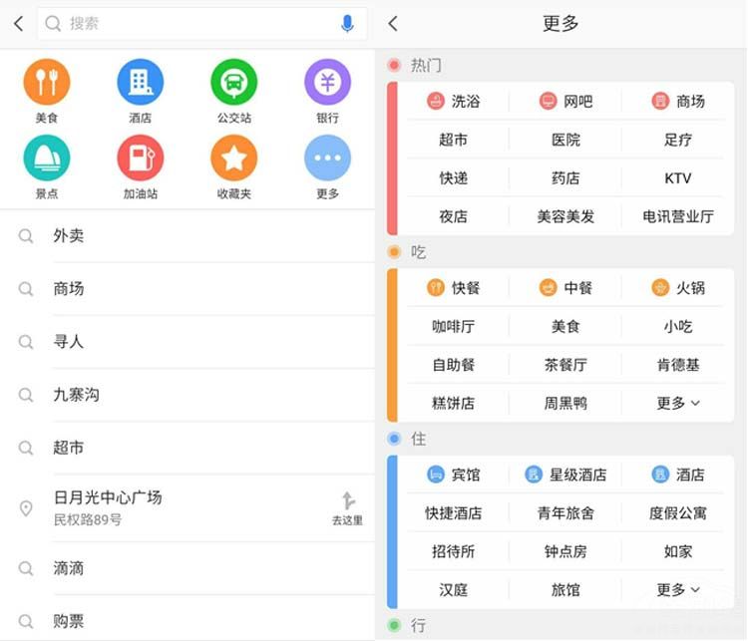Open the 酒店 hotel category icon
The height and width of the screenshot is (641, 748).
140,83
